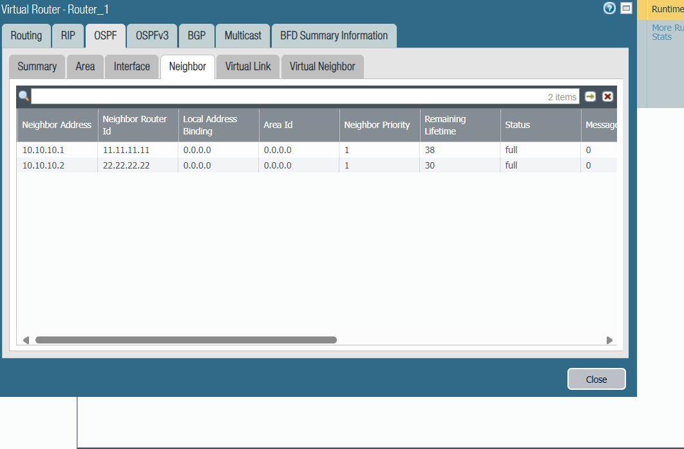This screenshot has width=684, height=449.
Task: Switch to the Interface sub-tab
Action: tap(131, 66)
